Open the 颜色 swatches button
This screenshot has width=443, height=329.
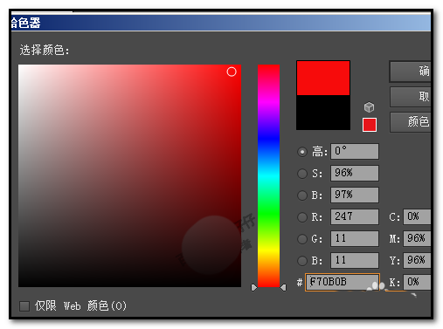410,122
